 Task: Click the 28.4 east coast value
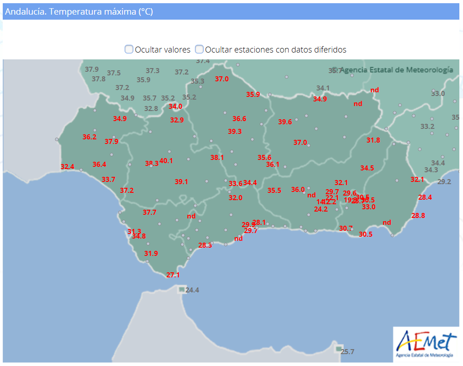click(x=425, y=197)
